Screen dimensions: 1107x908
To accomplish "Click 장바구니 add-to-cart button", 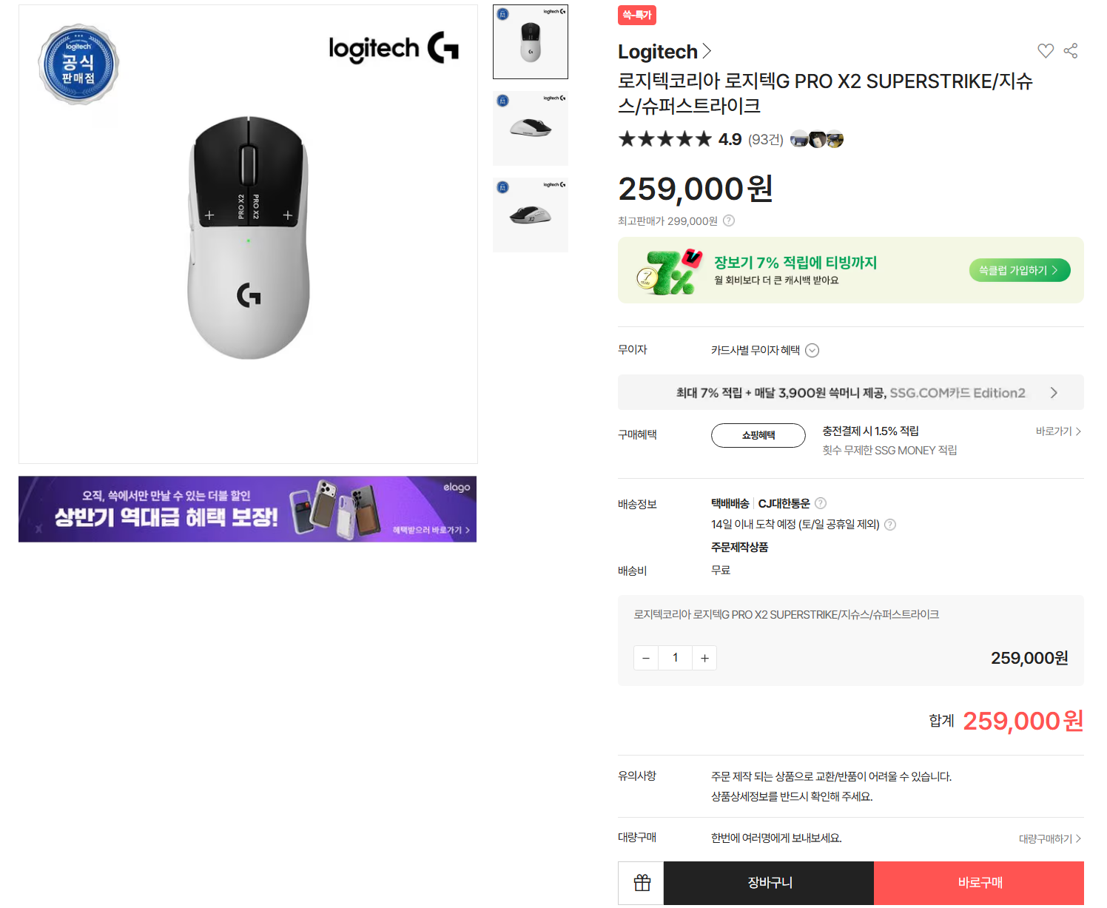I will tap(769, 883).
